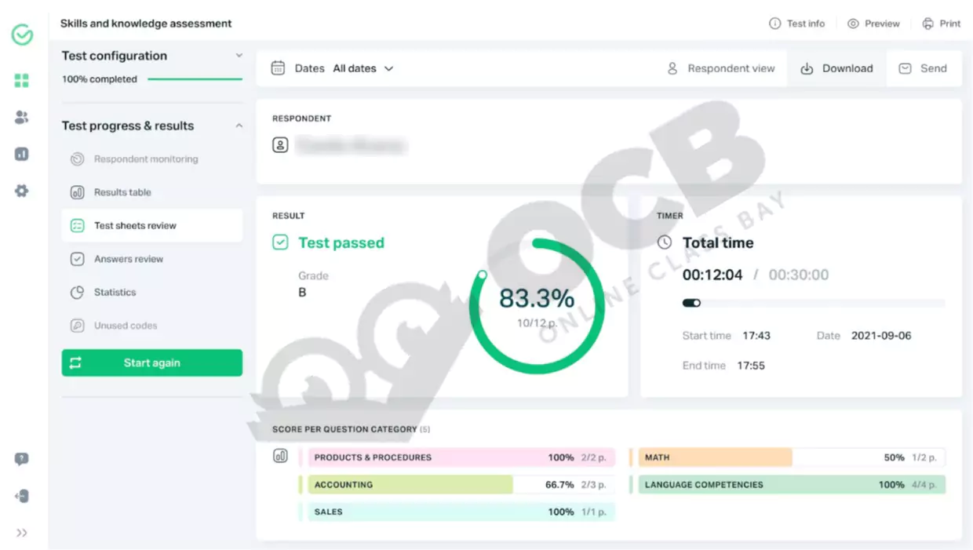The height and width of the screenshot is (550, 973).
Task: Click the results analytics icon in sidebar
Action: pyautogui.click(x=22, y=154)
